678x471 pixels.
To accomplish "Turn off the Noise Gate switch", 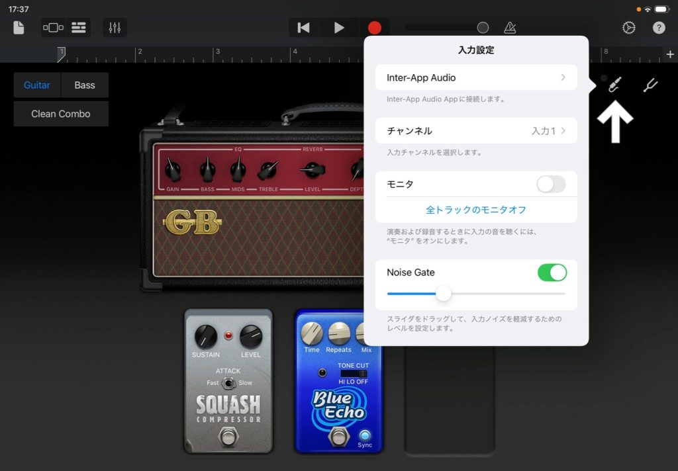I will (552, 273).
